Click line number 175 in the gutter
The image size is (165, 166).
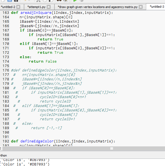6,66
